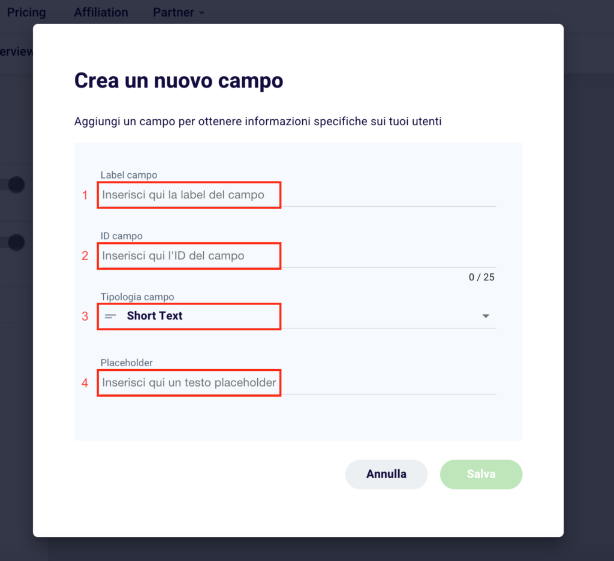Flip the upper toggle on left edge

tap(12, 185)
